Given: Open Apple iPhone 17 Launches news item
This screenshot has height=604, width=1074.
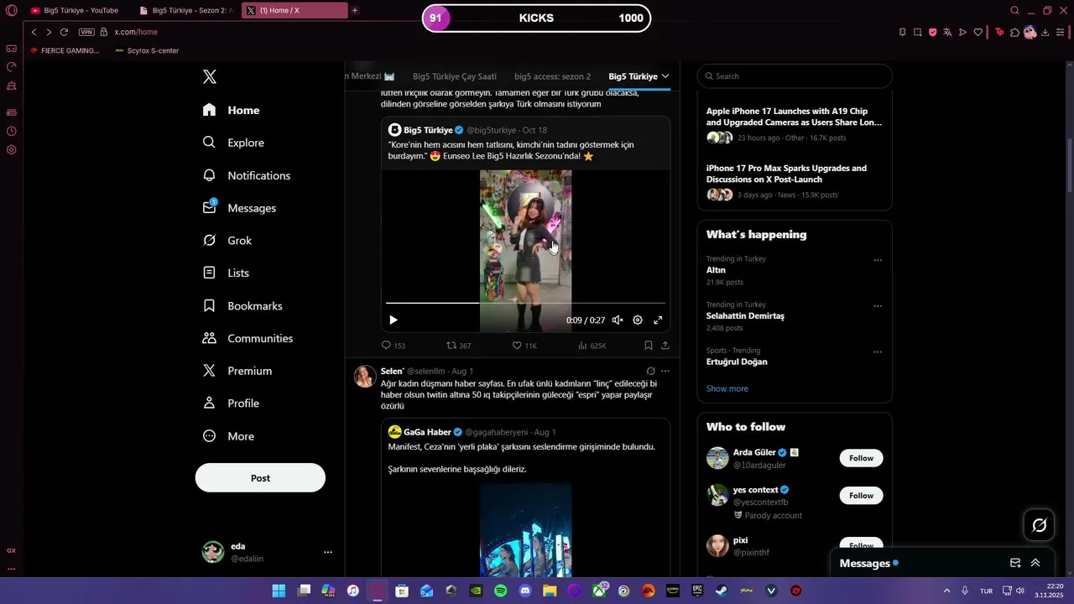Looking at the screenshot, I should [795, 124].
